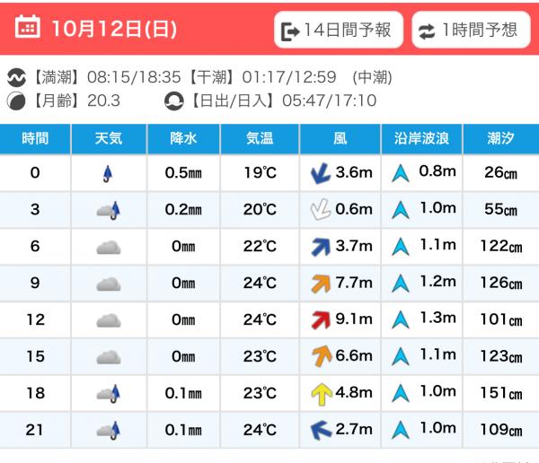The image size is (539, 463).
Task: Switch to 1時間予想 hourly forecast
Action: [x=470, y=31]
